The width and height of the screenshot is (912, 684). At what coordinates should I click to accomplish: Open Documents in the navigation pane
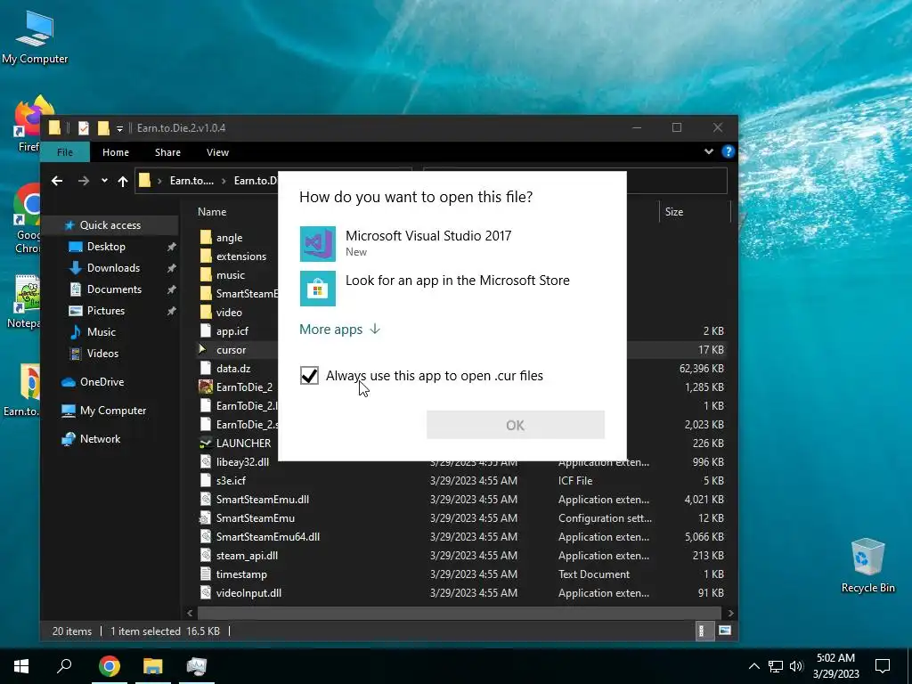[x=114, y=289]
